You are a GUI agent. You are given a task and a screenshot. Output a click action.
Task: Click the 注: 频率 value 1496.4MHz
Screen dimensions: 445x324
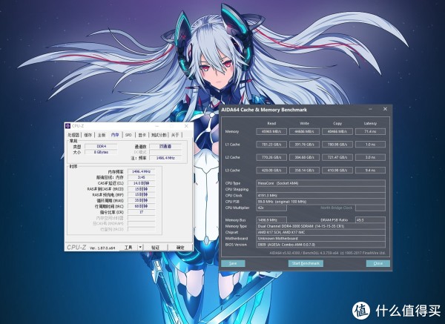pyautogui.click(x=165, y=158)
